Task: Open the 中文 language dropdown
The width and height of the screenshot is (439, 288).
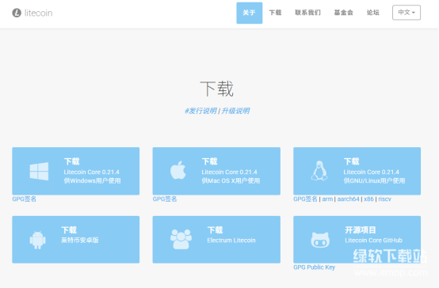Action: coord(407,13)
